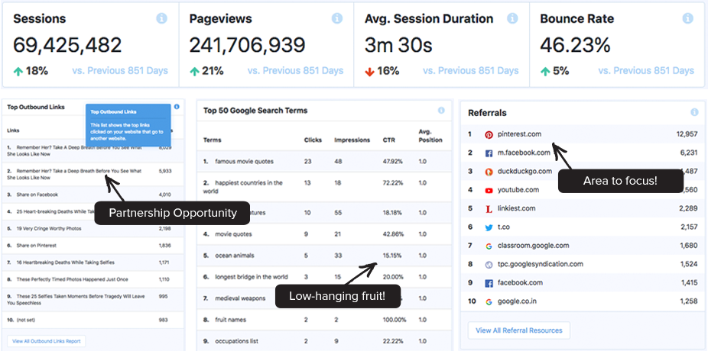Click the info icon on Pageviews card
708x351 pixels.
click(337, 18)
